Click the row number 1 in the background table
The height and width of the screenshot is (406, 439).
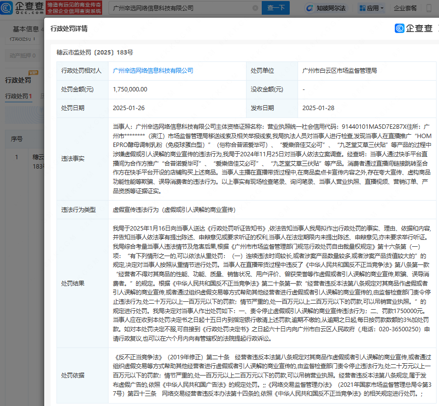coord(17,157)
